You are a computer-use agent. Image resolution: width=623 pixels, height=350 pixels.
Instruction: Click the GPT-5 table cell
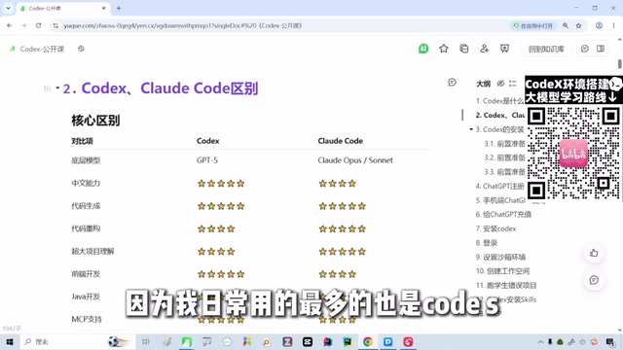pyautogui.click(x=207, y=160)
